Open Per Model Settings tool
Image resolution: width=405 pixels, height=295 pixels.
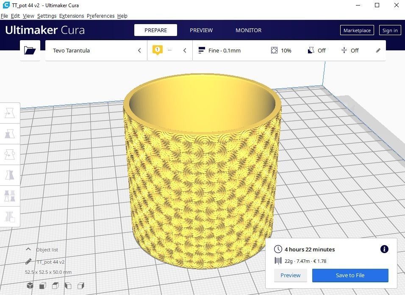point(10,196)
